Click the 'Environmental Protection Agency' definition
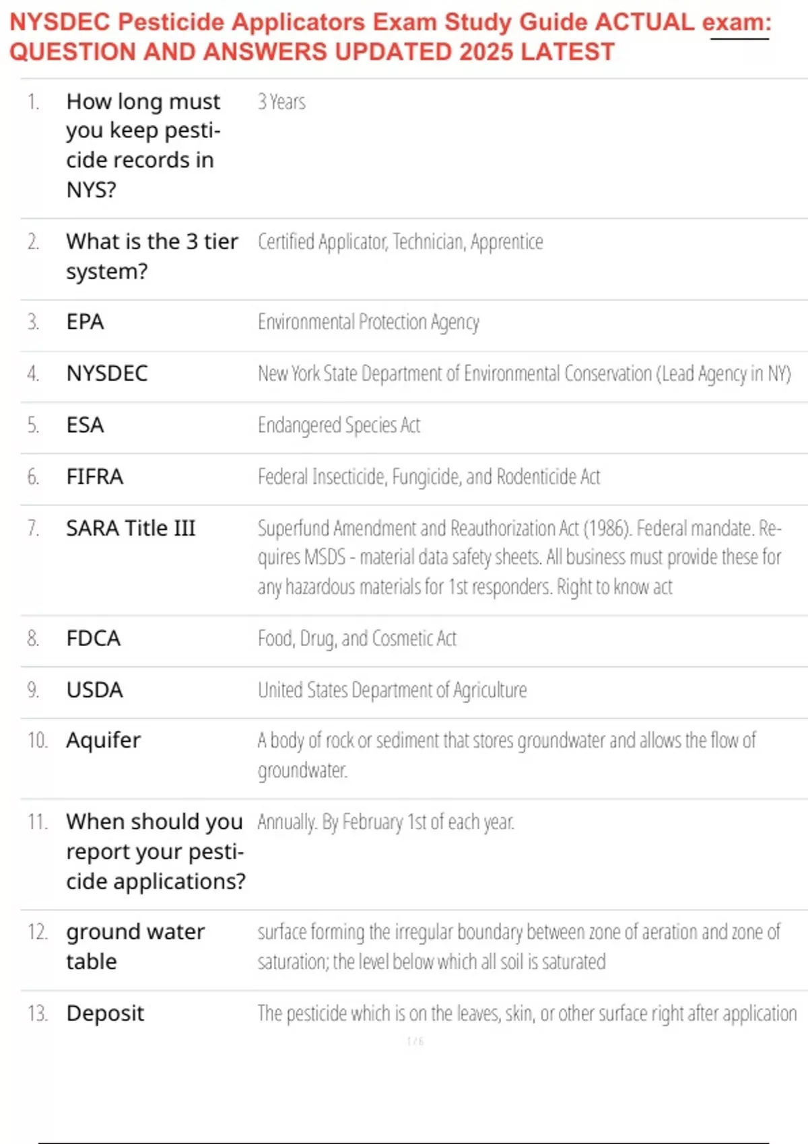 (x=368, y=322)
